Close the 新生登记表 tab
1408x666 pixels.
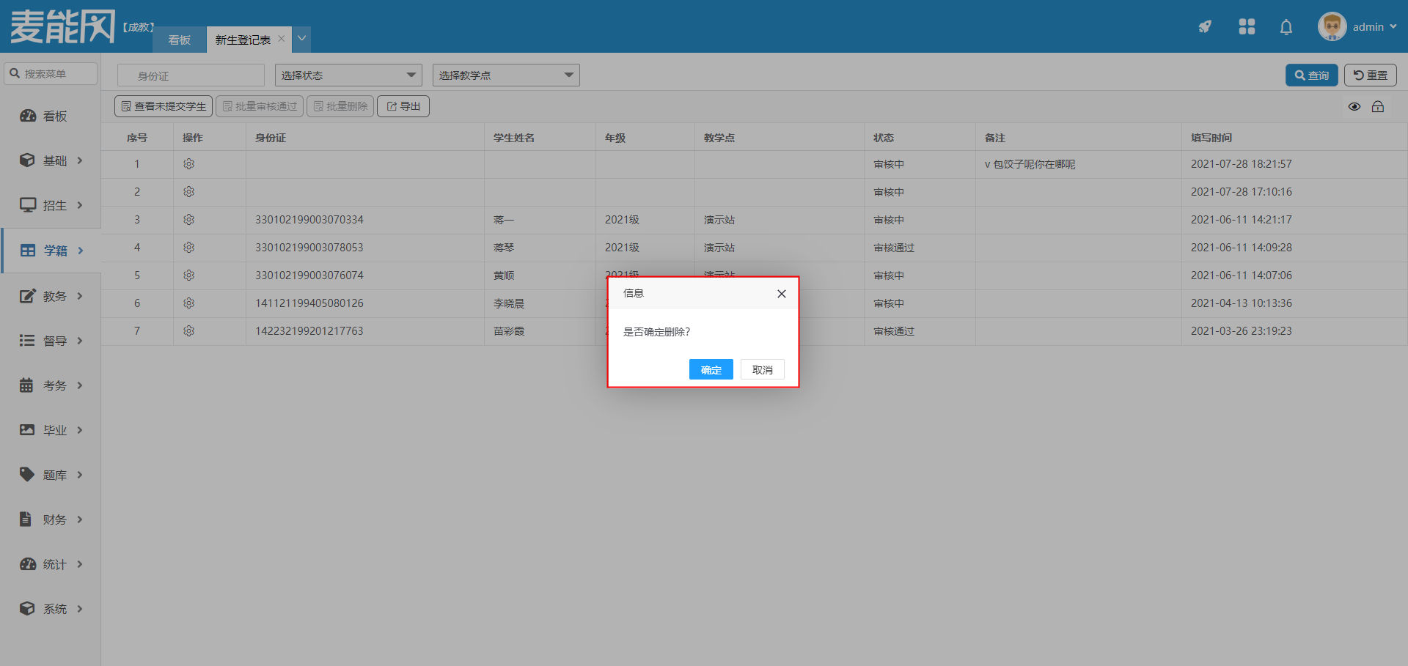[x=282, y=39]
